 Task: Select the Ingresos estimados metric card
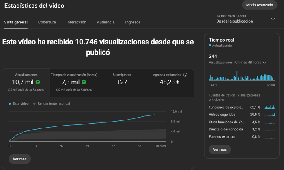point(170,82)
